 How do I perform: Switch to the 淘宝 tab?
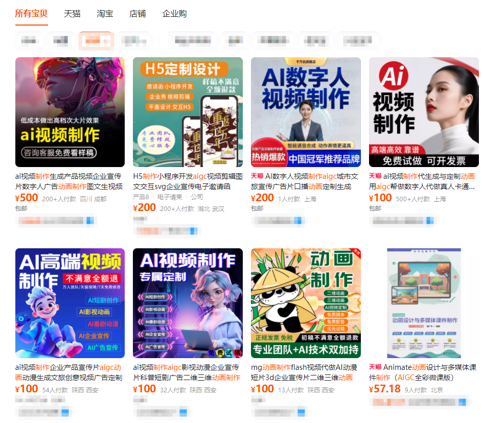[105, 14]
